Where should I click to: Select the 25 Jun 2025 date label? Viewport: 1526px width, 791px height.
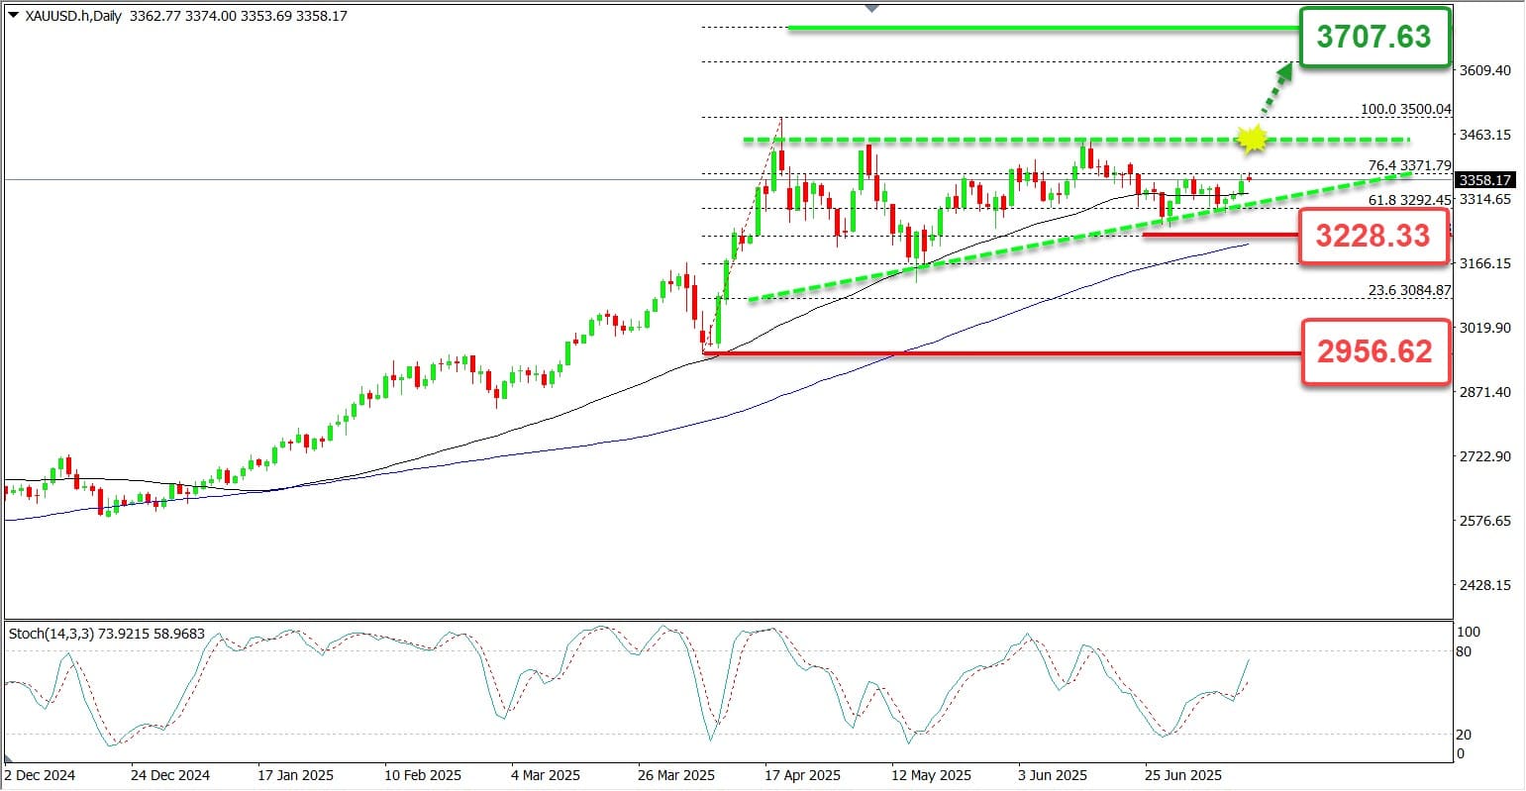pyautogui.click(x=1182, y=775)
